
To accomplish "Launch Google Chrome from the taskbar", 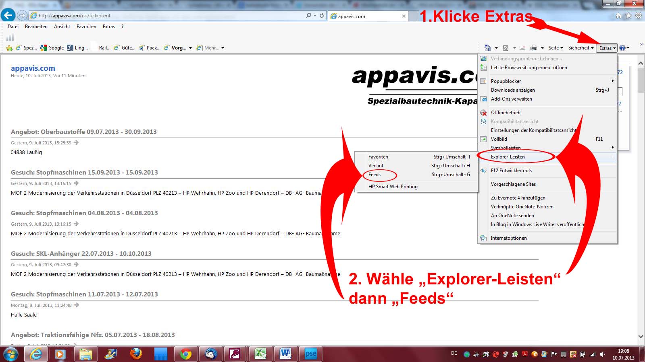I will pyautogui.click(x=186, y=354).
